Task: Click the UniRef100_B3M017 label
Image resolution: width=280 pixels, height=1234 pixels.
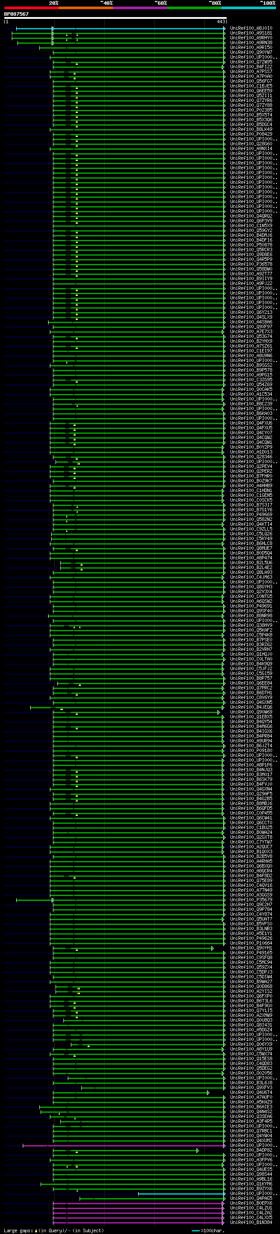Action: tap(251, 775)
